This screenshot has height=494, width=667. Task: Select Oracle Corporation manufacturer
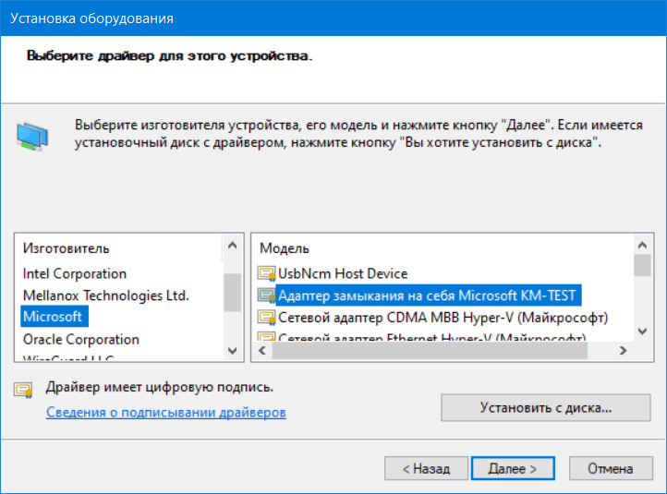pos(81,339)
